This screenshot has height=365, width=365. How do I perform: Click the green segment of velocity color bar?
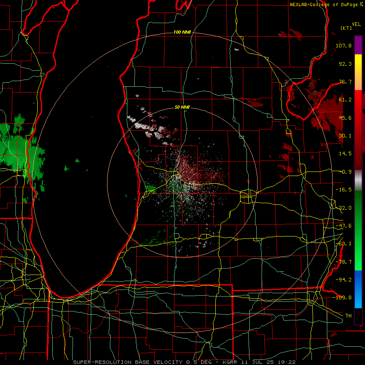(358, 230)
